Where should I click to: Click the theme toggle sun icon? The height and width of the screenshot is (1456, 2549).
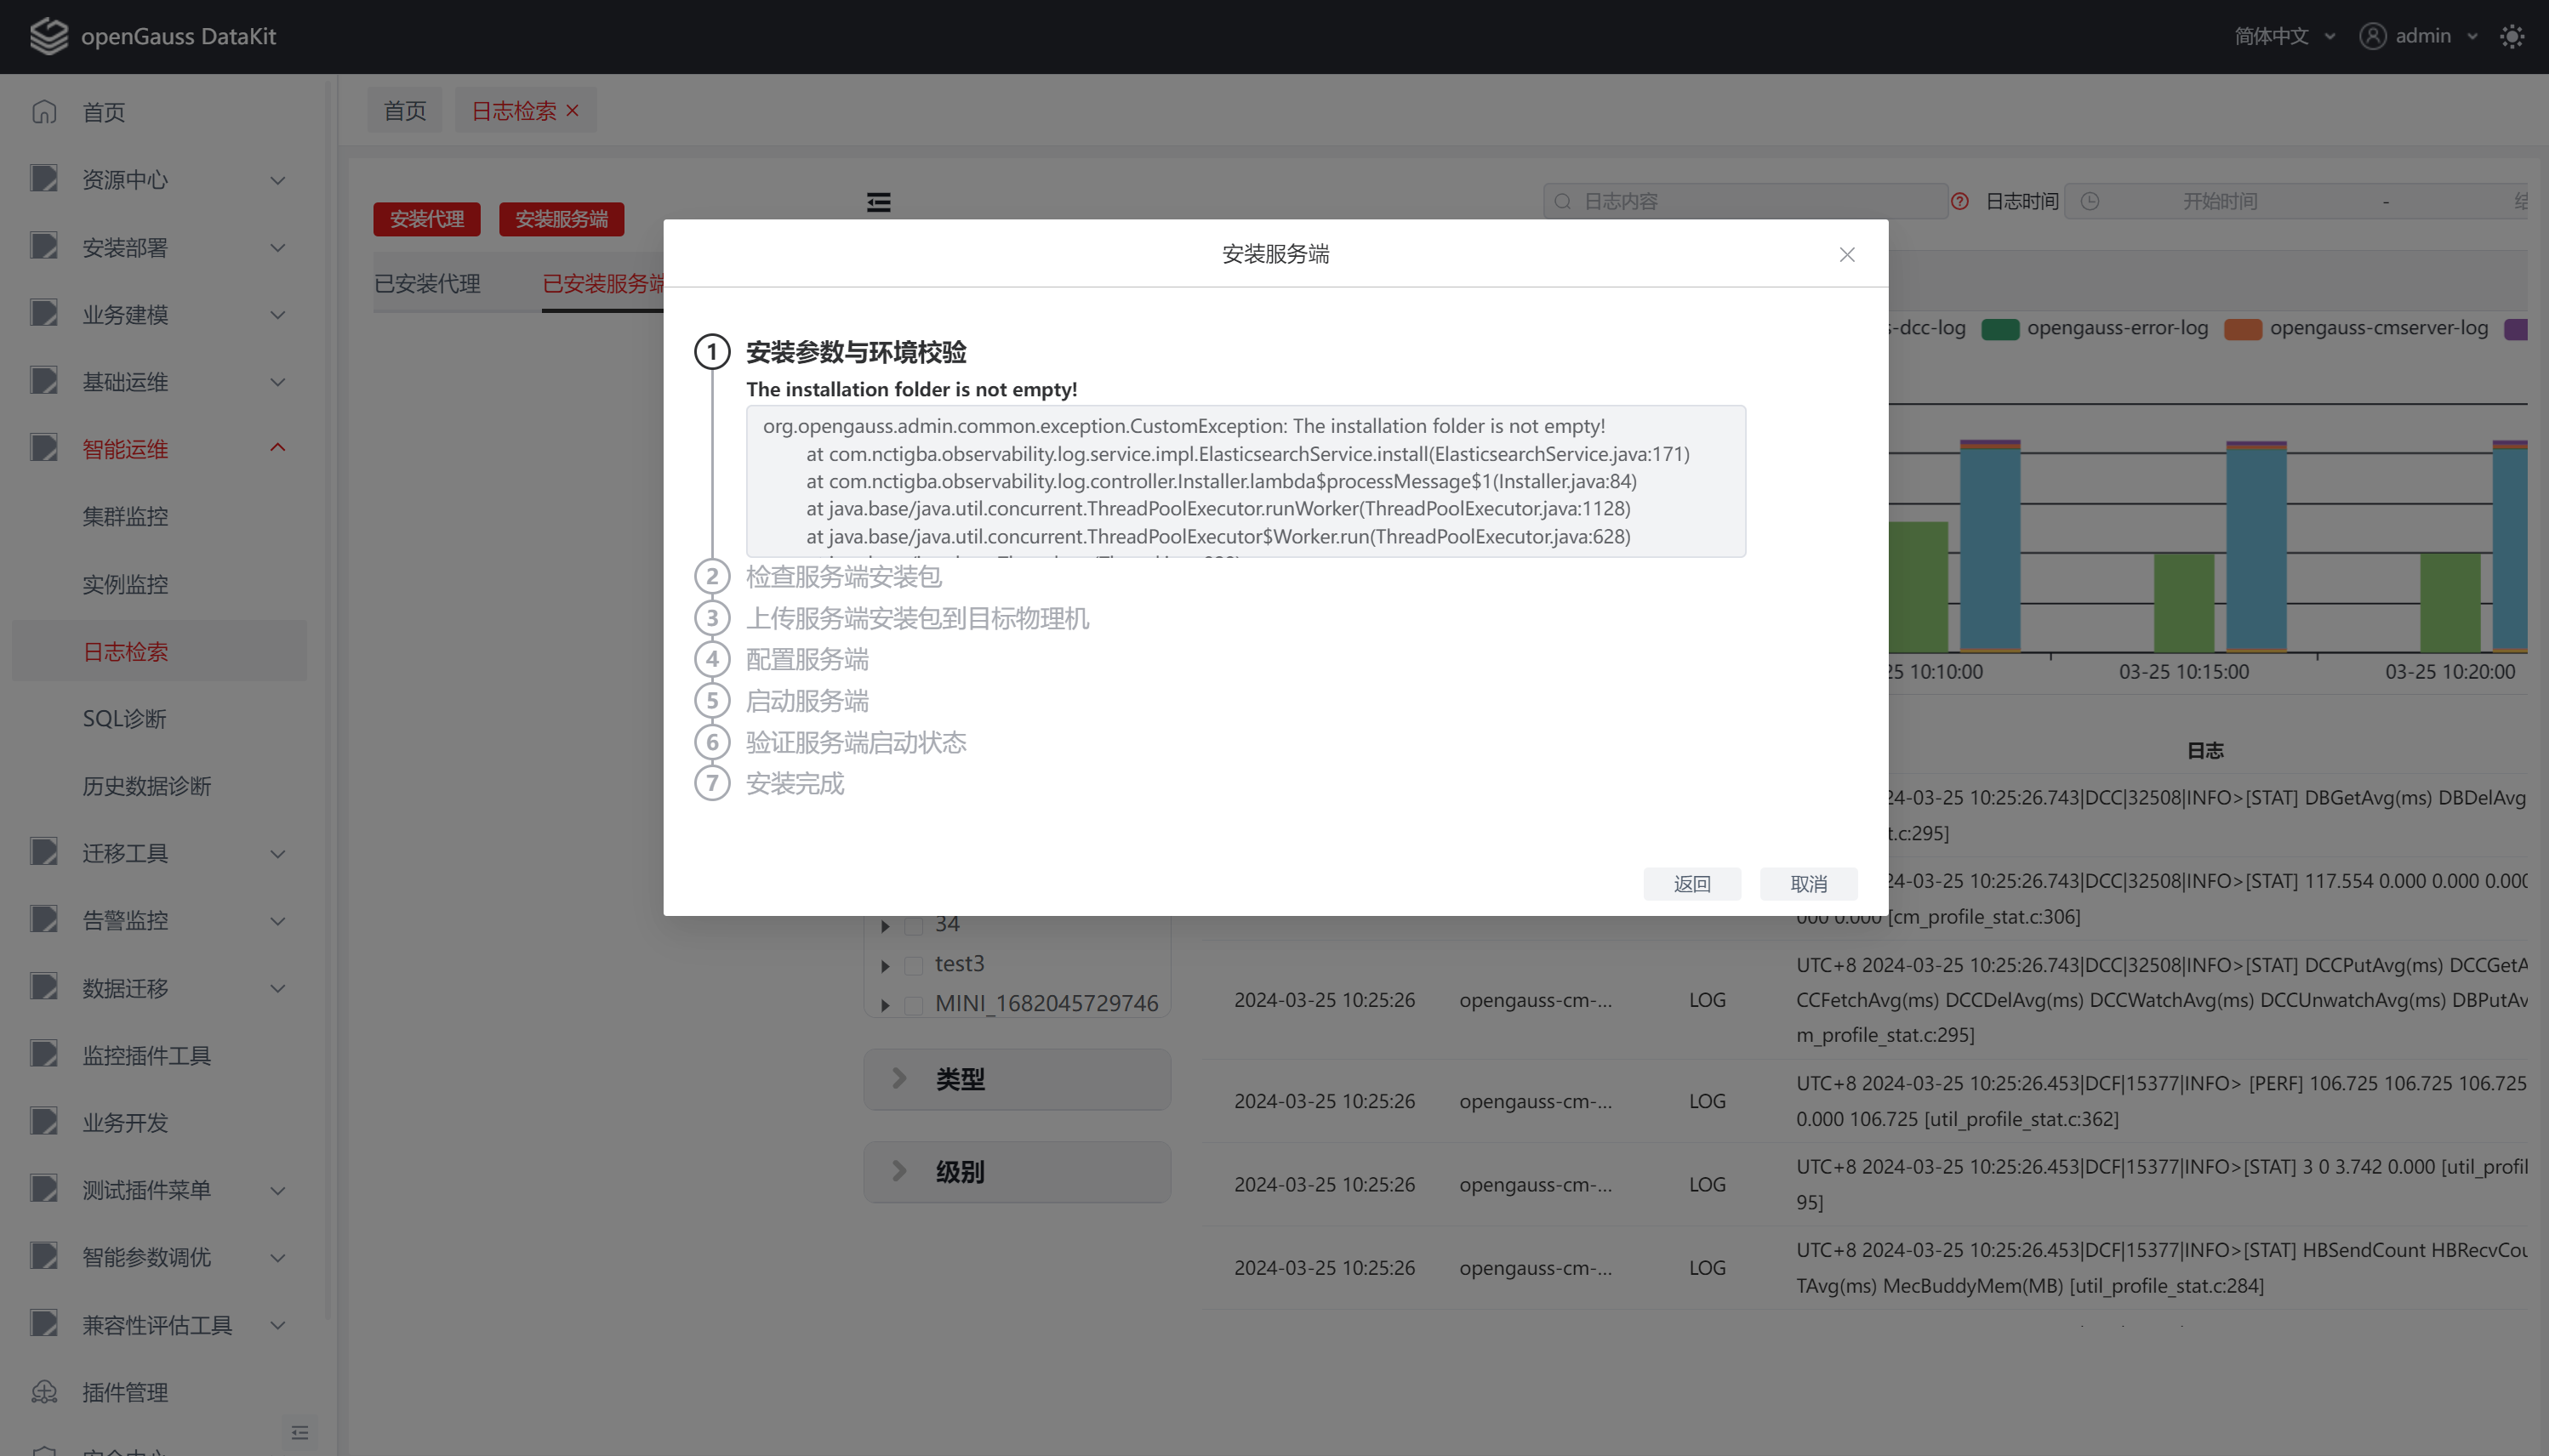(x=2512, y=37)
